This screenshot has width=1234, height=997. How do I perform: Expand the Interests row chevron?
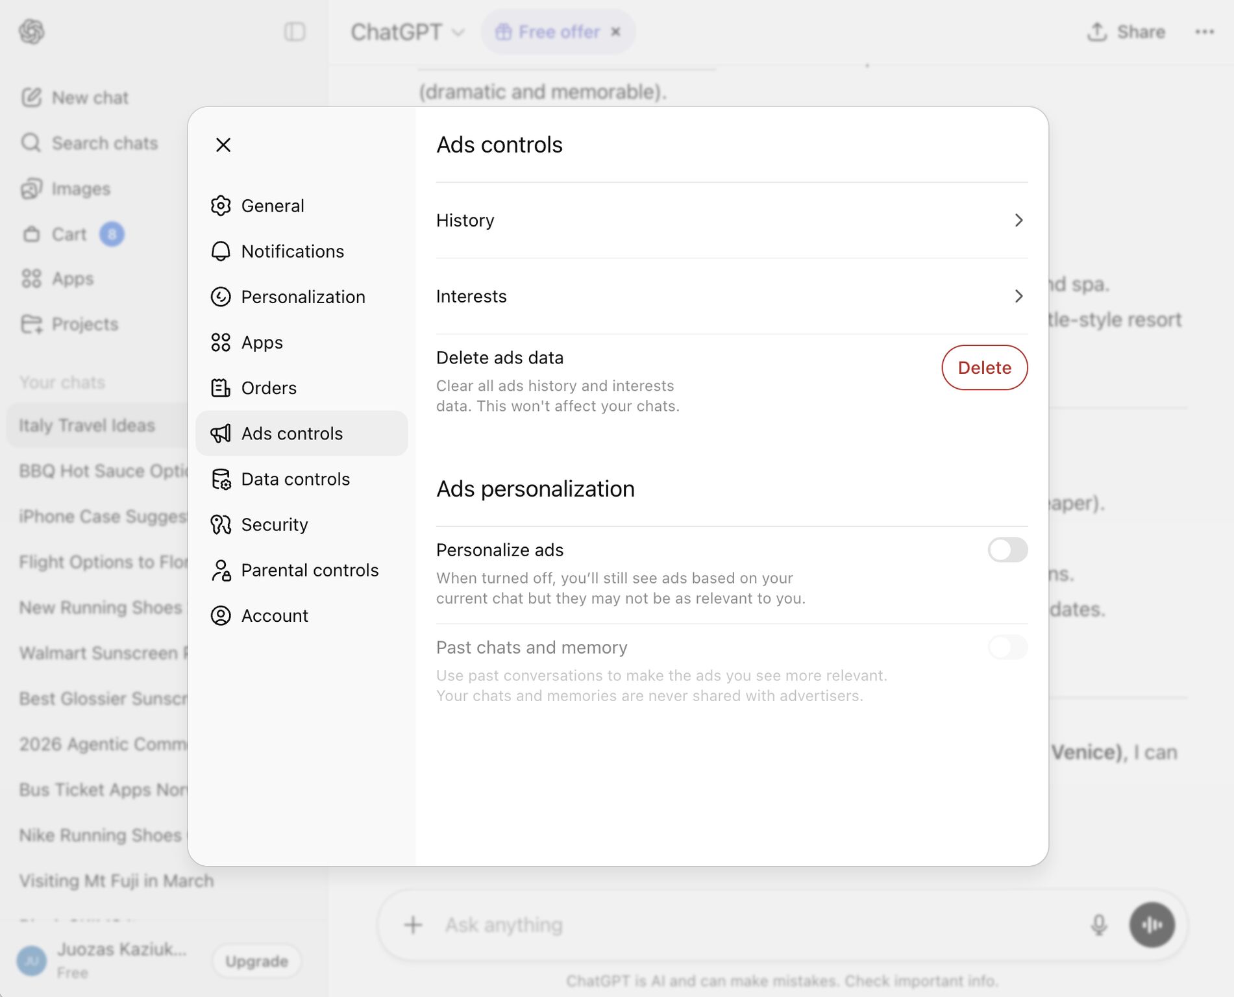pyautogui.click(x=1018, y=297)
